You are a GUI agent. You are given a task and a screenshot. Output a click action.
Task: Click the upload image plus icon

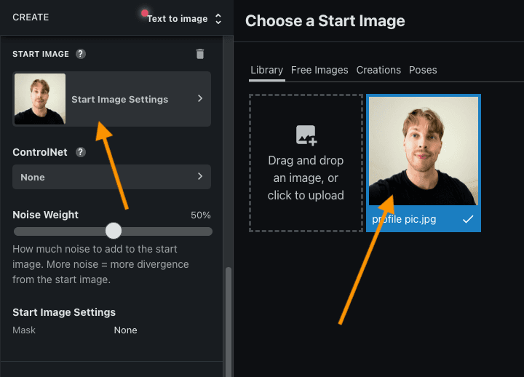(x=306, y=135)
